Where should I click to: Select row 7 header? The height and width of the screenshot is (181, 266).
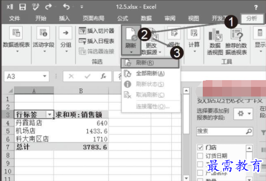tap(8, 147)
